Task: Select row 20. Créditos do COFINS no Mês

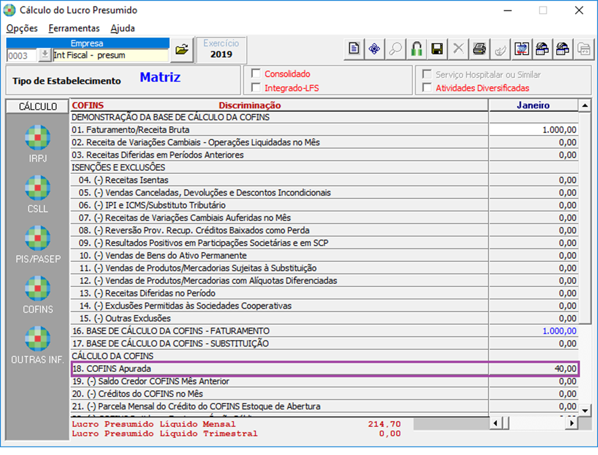Action: pos(279,394)
